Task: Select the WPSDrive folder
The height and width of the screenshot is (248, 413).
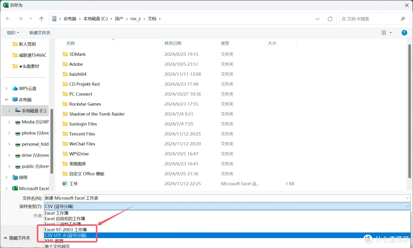Action: click(x=76, y=154)
